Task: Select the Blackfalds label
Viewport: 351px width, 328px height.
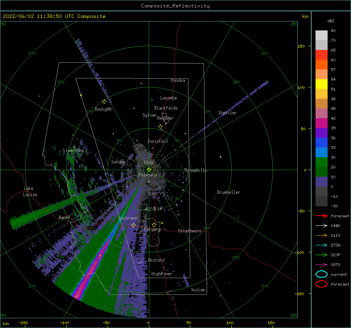Action: coord(166,108)
